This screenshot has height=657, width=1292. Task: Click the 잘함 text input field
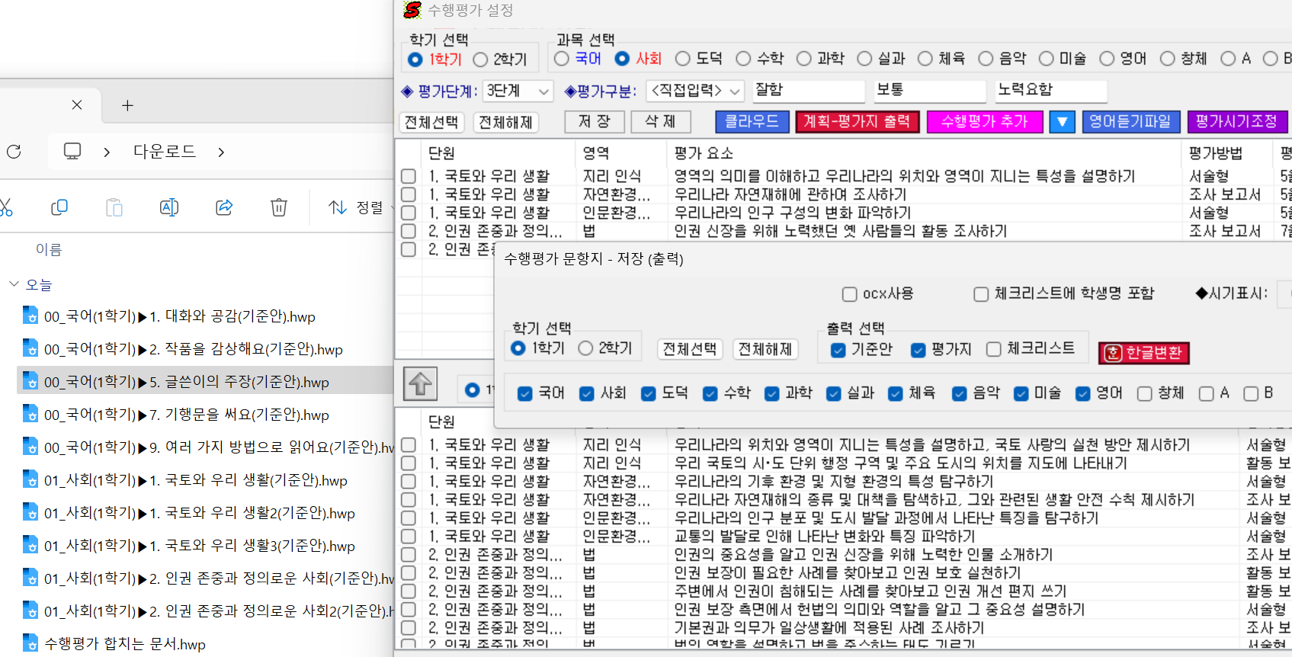pos(808,91)
